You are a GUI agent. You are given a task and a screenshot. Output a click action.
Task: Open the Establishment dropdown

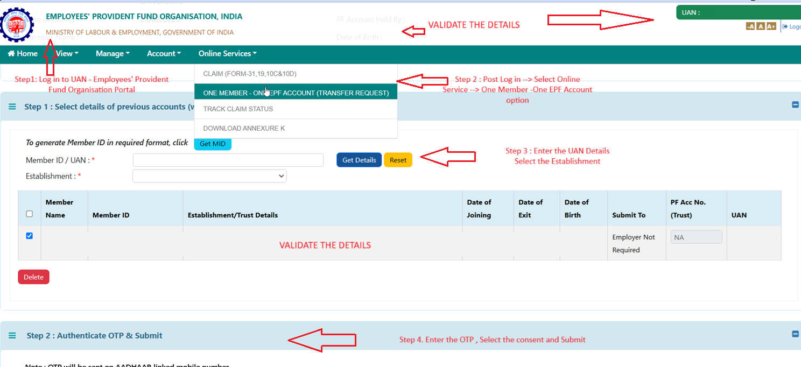point(209,176)
